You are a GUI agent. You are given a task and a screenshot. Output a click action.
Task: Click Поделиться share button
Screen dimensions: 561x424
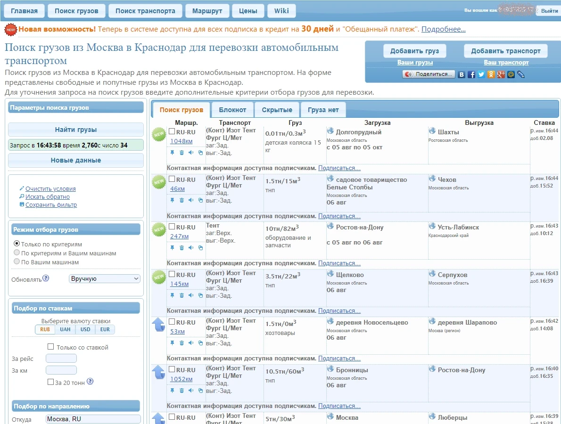pos(429,74)
